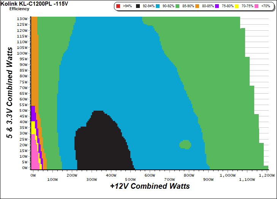
Task: Click the blue 90-92% legend swatch
Action: click(157, 6)
